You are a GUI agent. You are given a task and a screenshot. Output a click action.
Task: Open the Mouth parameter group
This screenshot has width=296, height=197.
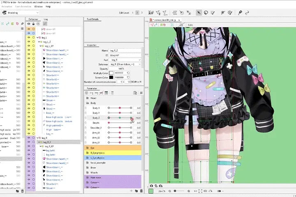pyautogui.click(x=113, y=172)
